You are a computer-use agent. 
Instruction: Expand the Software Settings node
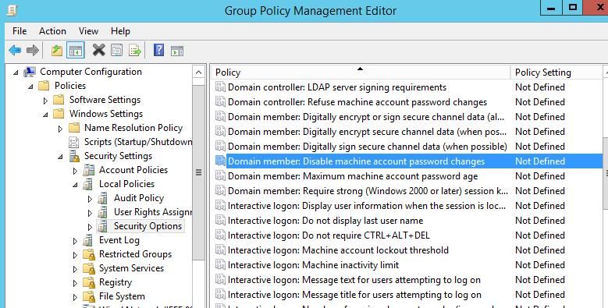coord(45,101)
